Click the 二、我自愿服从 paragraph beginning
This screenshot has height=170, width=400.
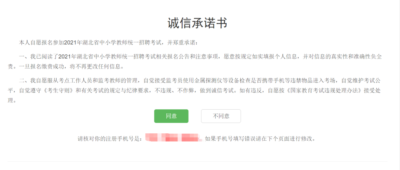(x=39, y=81)
